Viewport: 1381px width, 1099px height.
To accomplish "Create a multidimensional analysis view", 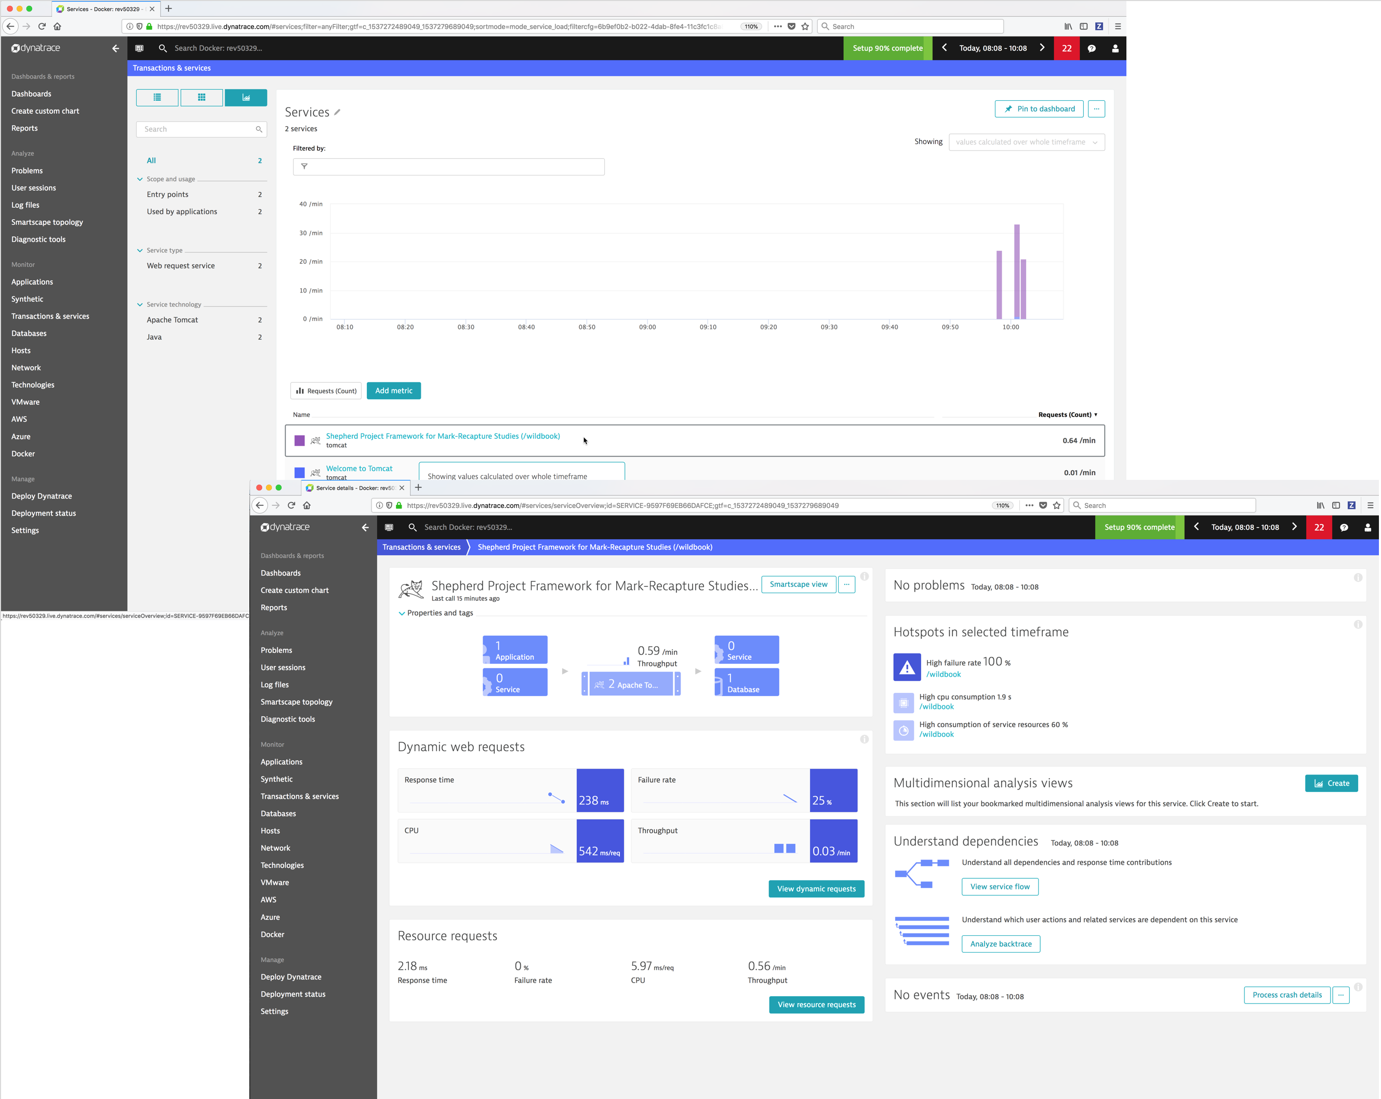I will pyautogui.click(x=1331, y=784).
